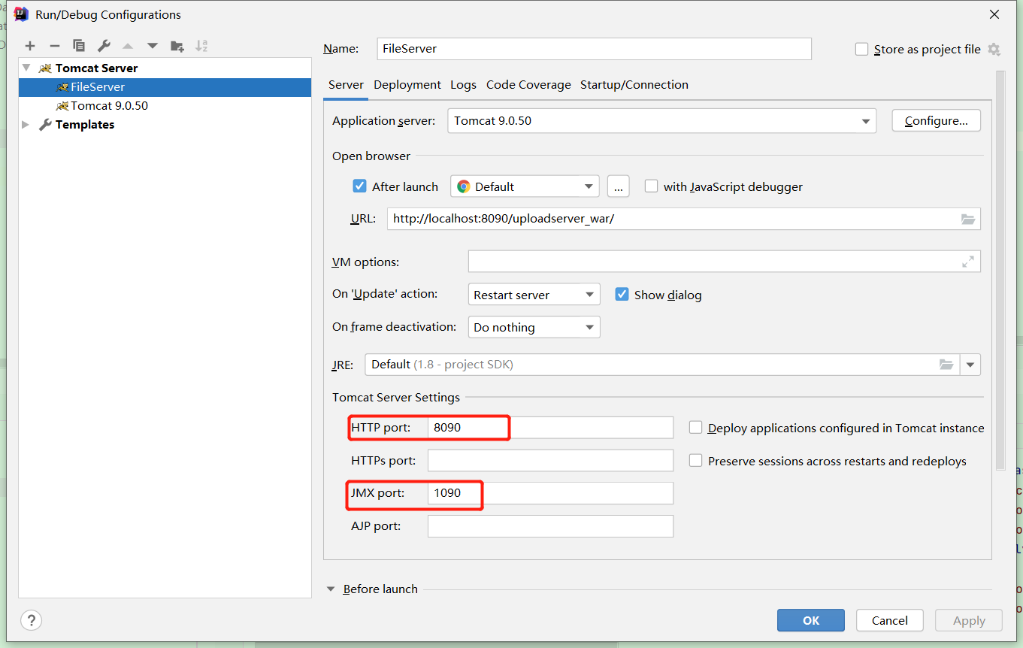The image size is (1023, 648).
Task: Select the Templates tree item
Action: point(165,125)
